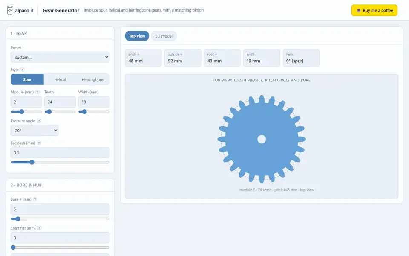The height and width of the screenshot is (256, 409).
Task: Click the root ⌀ 43 mm stat
Action: (222, 58)
